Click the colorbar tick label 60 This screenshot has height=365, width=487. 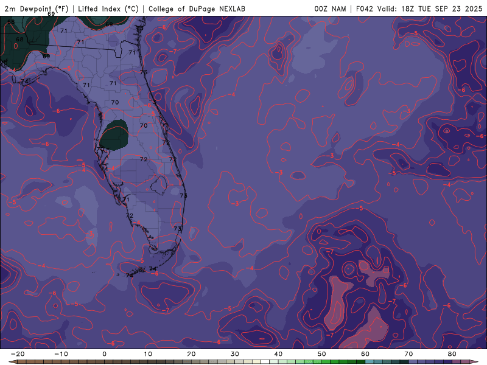coord(365,354)
